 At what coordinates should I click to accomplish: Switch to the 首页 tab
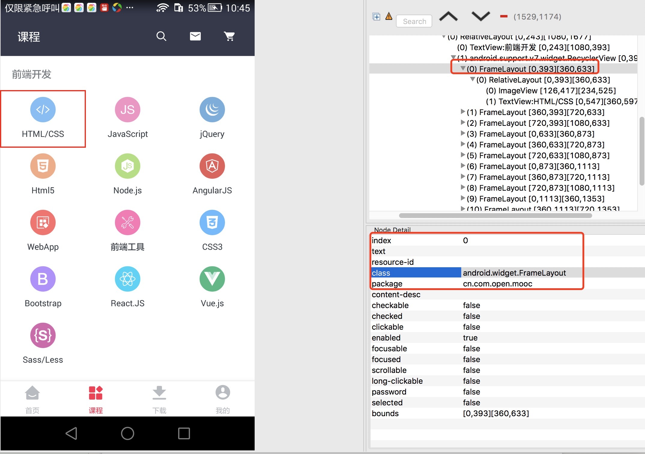tap(32, 400)
